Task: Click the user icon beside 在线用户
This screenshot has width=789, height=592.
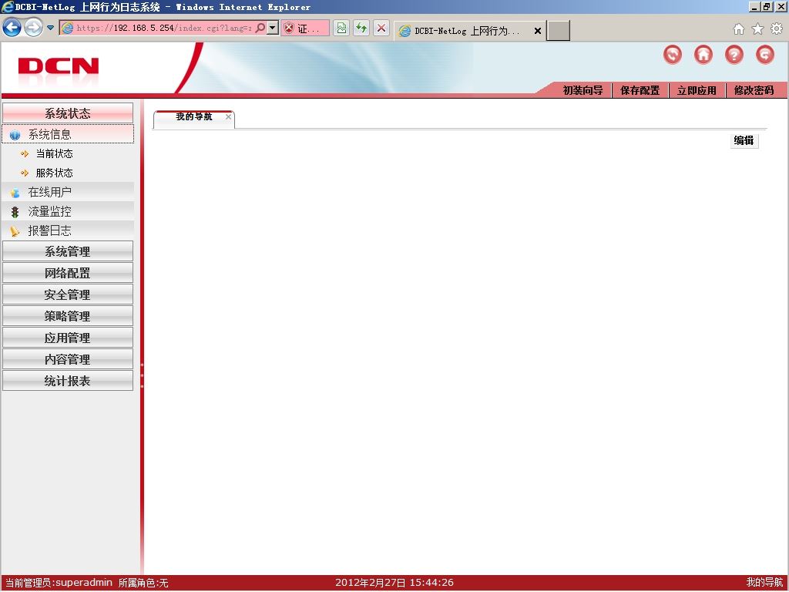Action: [x=15, y=193]
